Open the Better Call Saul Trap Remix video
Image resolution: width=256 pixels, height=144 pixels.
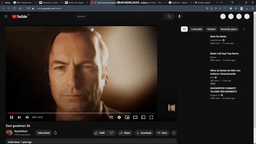(x=224, y=54)
